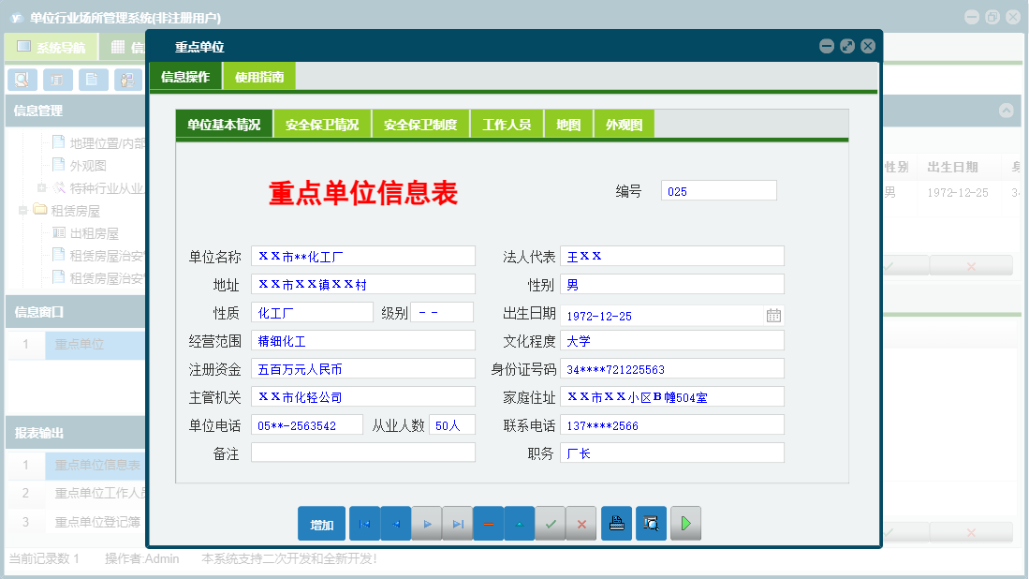1029x579 pixels.
Task: Open the print icon in the bottom toolbar
Action: point(615,523)
